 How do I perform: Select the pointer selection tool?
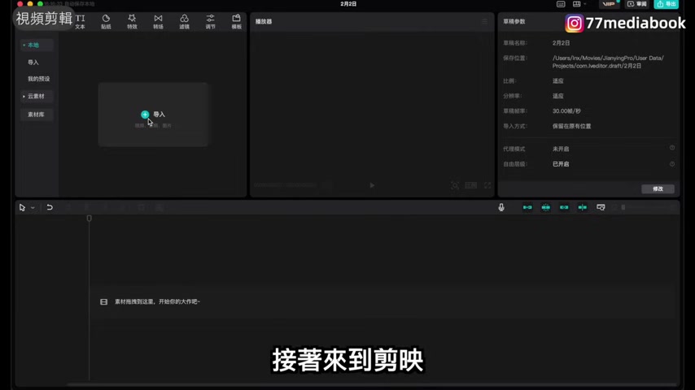coord(22,207)
